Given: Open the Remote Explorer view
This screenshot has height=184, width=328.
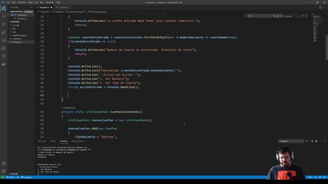Looking at the screenshot, I should pos(4,40).
